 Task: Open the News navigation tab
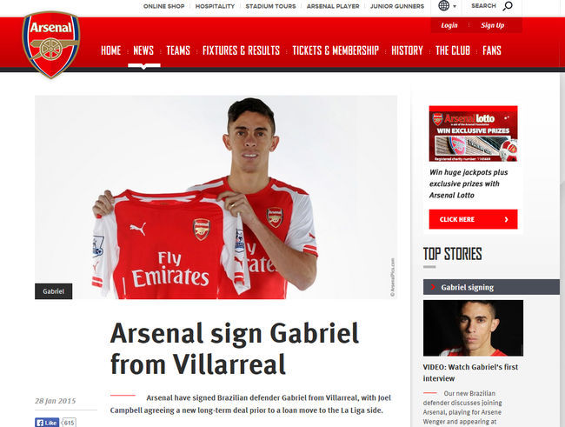[x=143, y=50]
